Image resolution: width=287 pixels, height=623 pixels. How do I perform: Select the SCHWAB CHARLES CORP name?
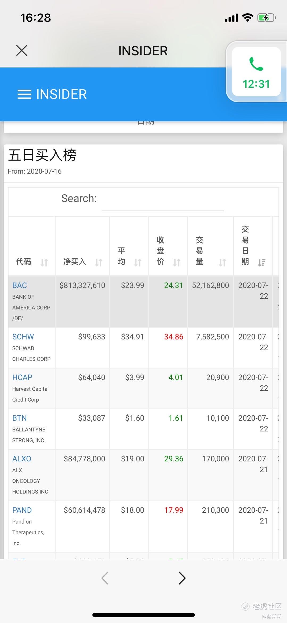pos(31,354)
